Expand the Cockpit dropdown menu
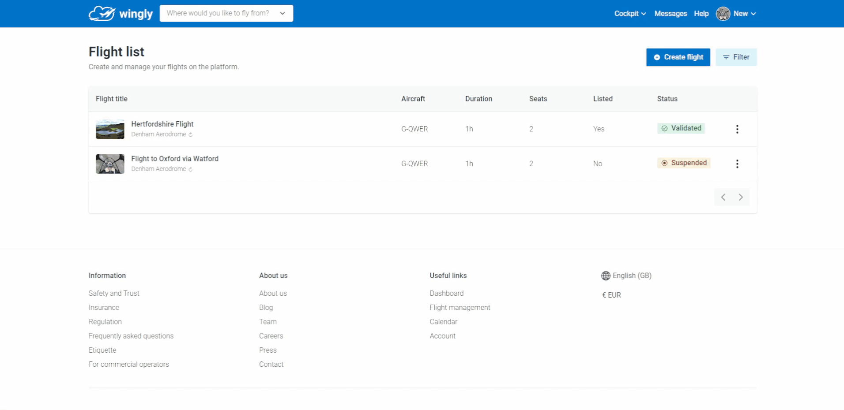Screen dimensions: 844x410 [x=630, y=14]
